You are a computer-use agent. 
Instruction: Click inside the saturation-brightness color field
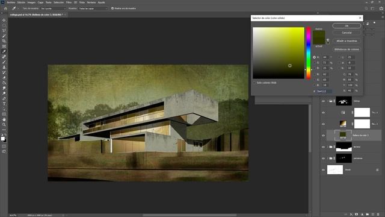[279, 53]
